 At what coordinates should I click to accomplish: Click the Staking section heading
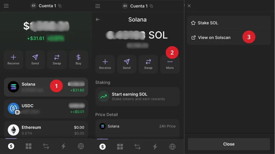pos(103,82)
